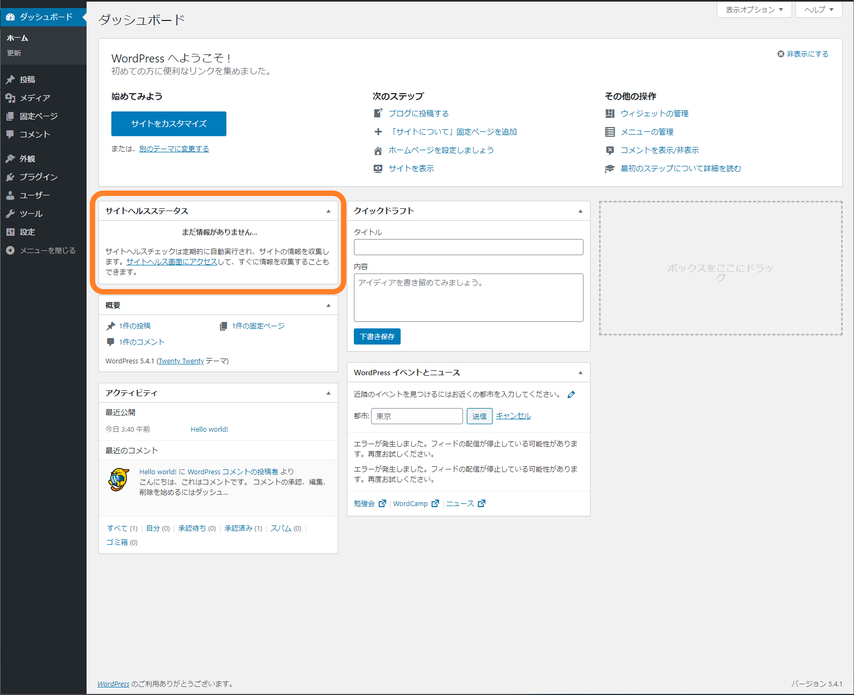The image size is (854, 695).
Task: Click the collapse-menu arrow icon
Action: [x=10, y=250]
